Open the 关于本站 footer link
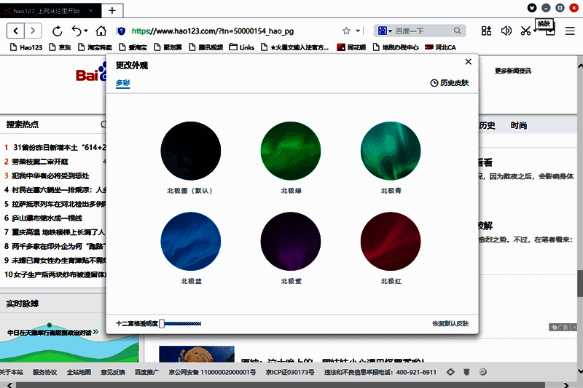Viewport: 583px width, 388px height. [12, 372]
